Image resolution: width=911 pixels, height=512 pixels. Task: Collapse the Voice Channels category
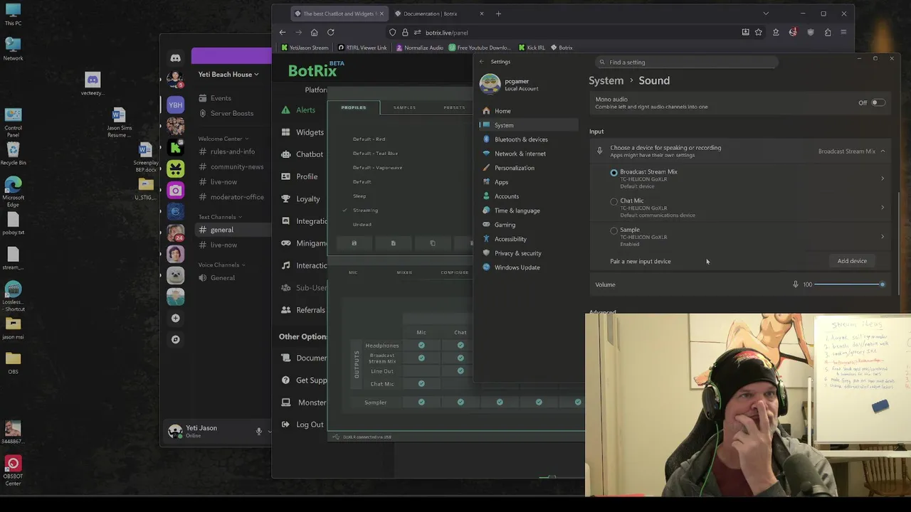pos(222,265)
